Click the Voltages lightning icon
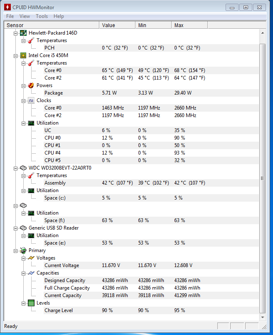This screenshot has width=273, height=335. (x=31, y=258)
